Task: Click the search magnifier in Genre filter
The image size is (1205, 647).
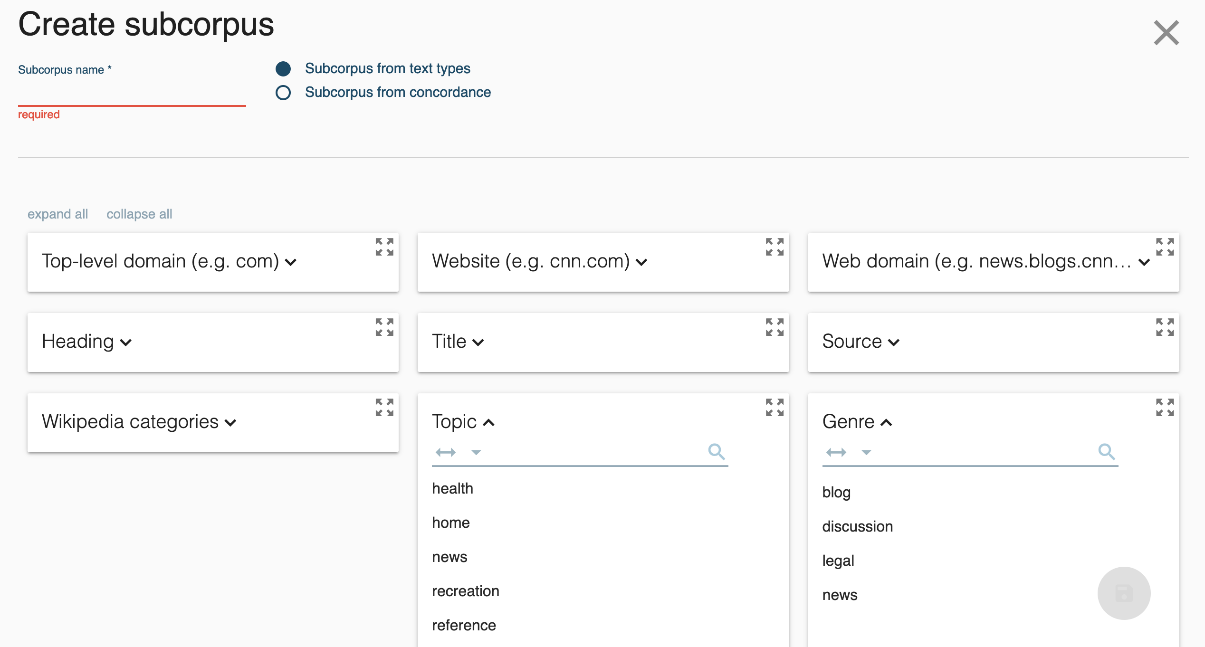Action: pyautogui.click(x=1107, y=451)
